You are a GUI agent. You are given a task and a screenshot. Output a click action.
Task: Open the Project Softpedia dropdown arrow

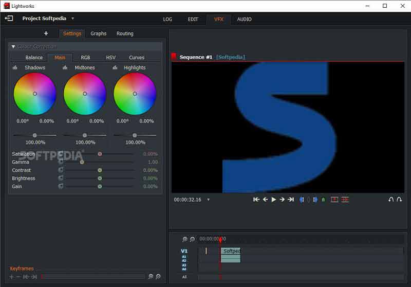pos(72,19)
